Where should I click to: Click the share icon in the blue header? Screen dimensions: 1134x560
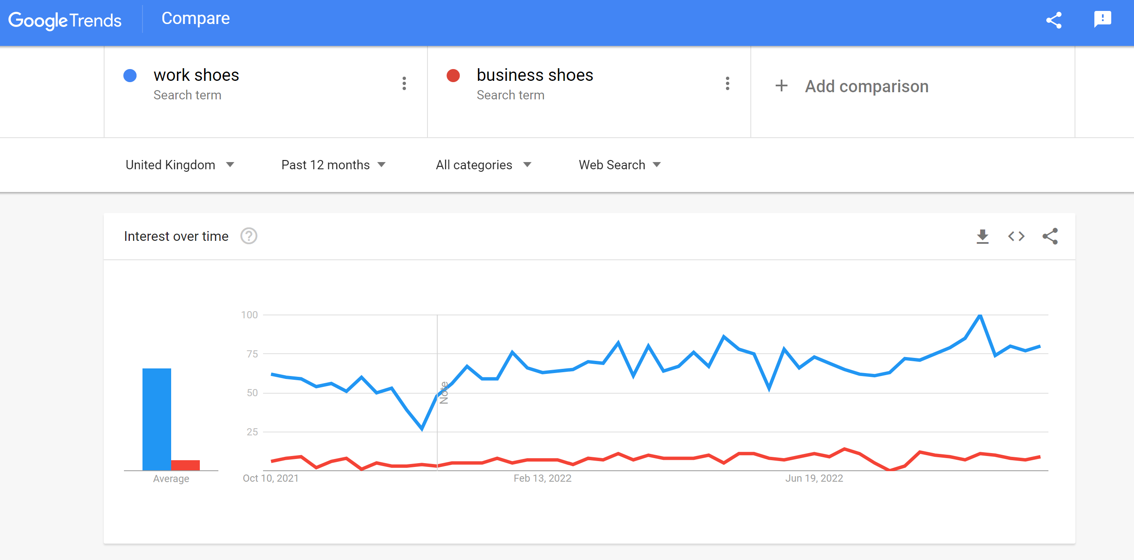click(x=1053, y=20)
